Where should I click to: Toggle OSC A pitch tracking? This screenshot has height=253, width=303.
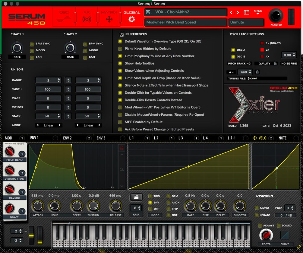(233, 50)
